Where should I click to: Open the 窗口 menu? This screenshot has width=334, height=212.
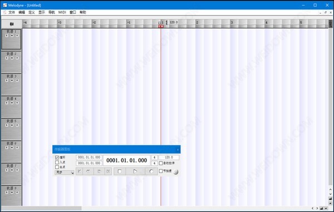(x=72, y=12)
